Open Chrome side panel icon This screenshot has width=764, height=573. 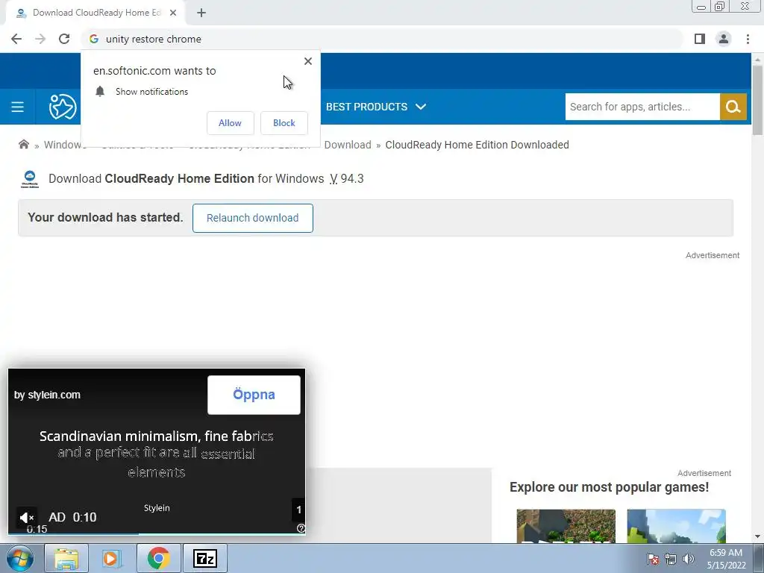[x=700, y=39]
